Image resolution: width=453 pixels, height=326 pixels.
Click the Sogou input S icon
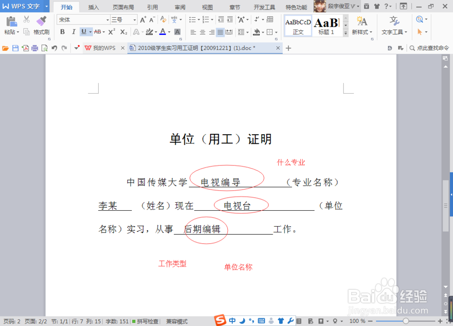point(220,320)
